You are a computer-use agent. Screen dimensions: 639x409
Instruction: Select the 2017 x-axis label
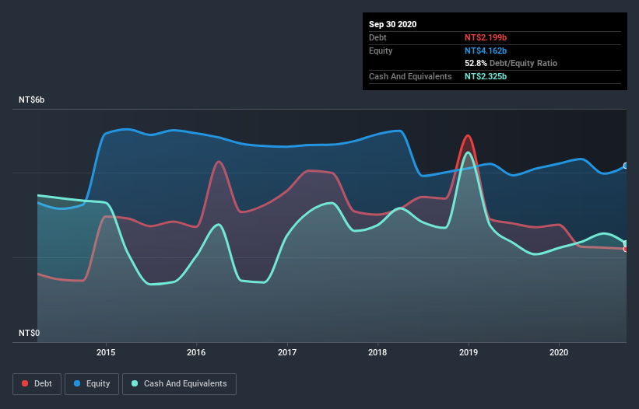coord(287,352)
